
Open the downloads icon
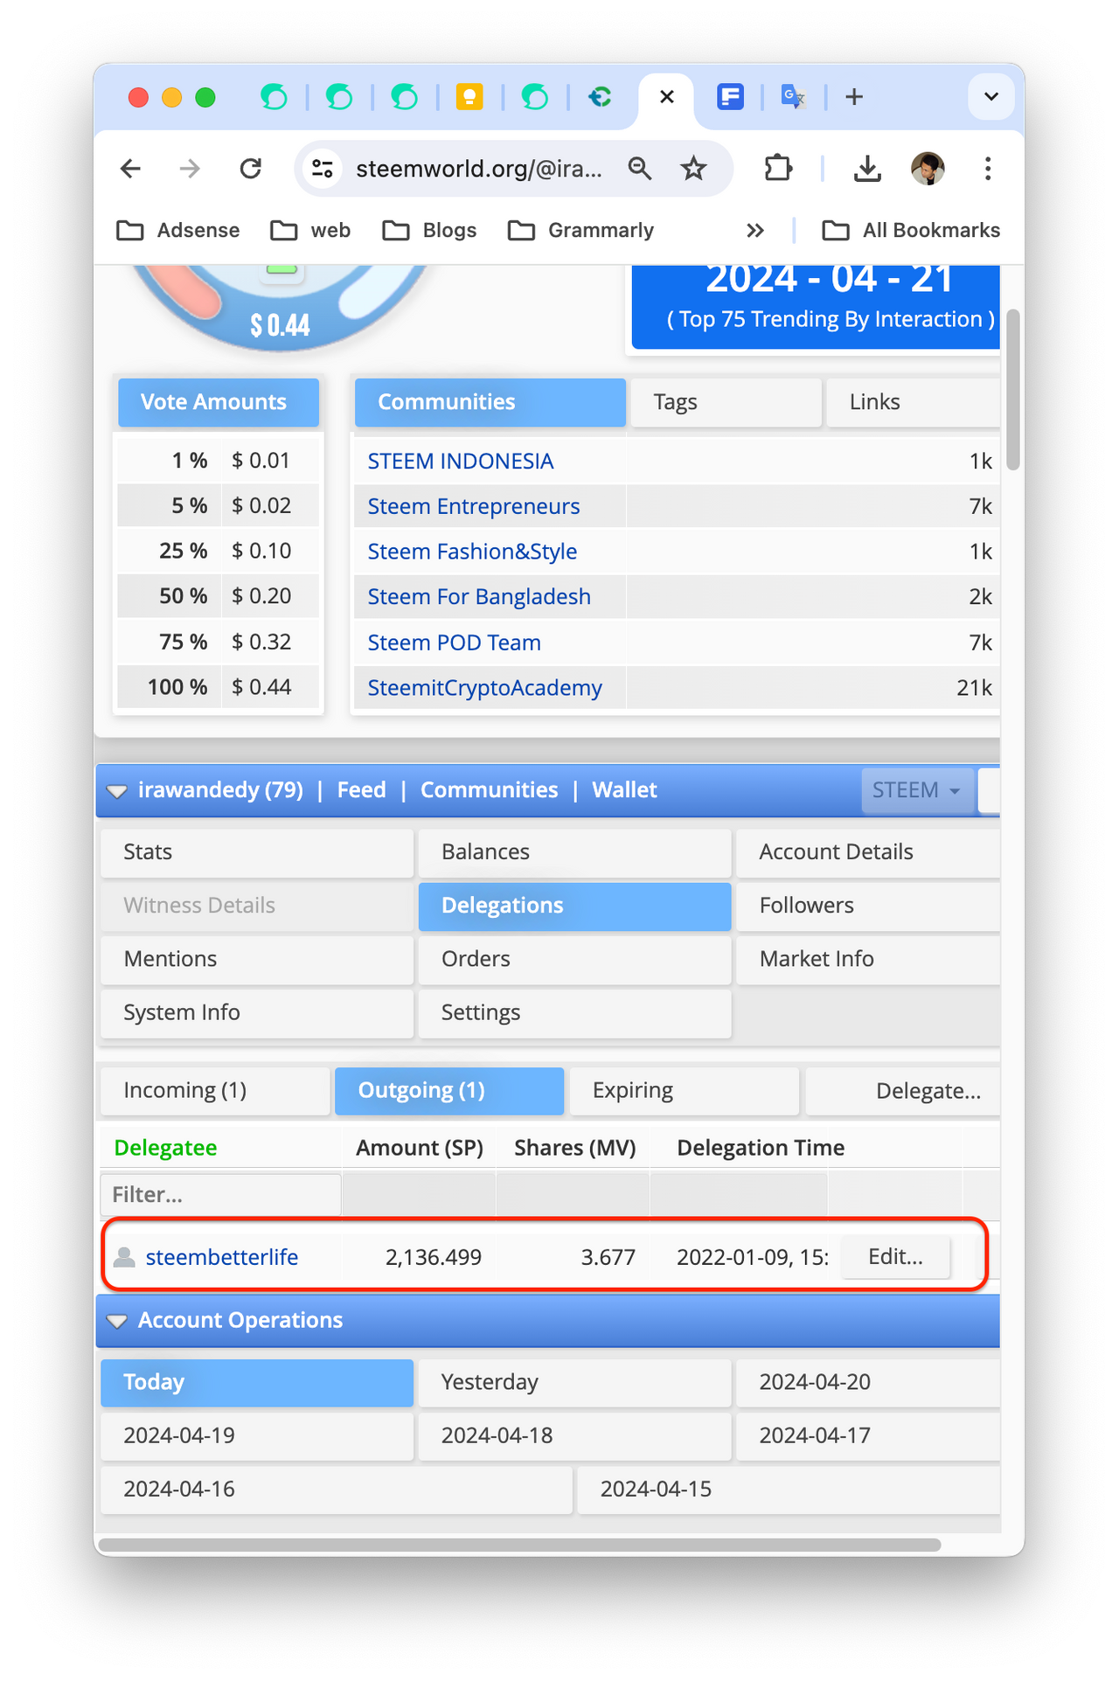(x=866, y=168)
